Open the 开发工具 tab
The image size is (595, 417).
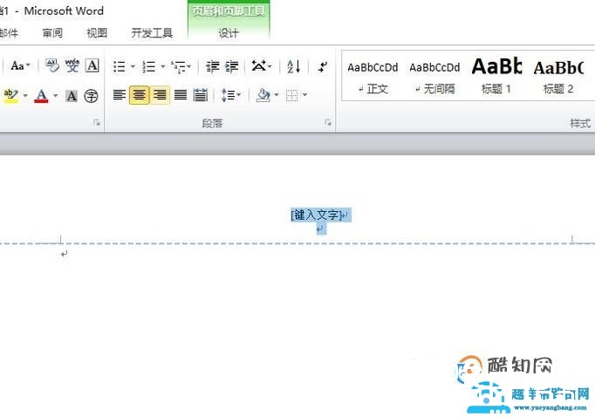point(152,33)
